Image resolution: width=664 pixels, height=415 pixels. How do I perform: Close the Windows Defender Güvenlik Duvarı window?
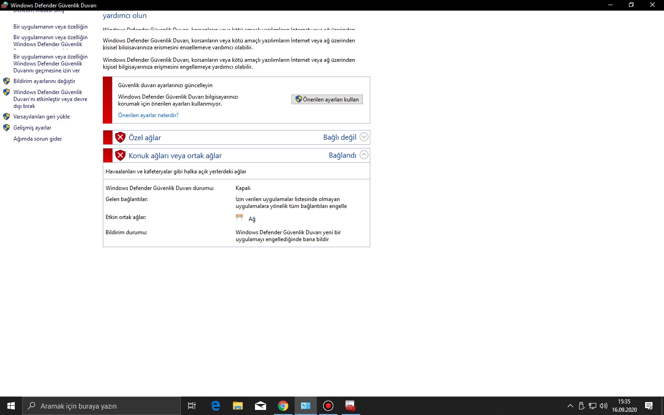click(652, 5)
